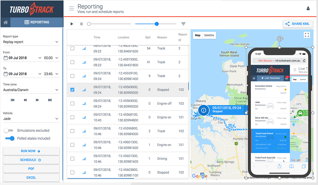This screenshot has height=185, width=318.
Task: Click signal icon in 10:45 row
Action: [84, 117]
